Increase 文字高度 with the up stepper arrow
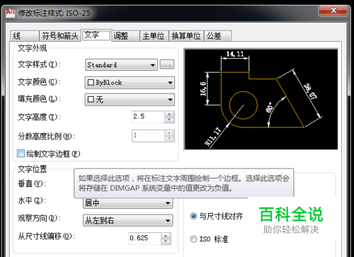This screenshot has width=354, height=257. (x=169, y=114)
